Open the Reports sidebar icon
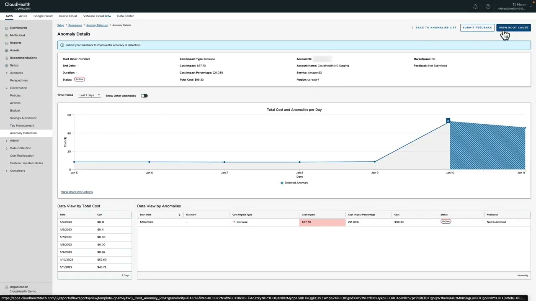 tap(6, 43)
